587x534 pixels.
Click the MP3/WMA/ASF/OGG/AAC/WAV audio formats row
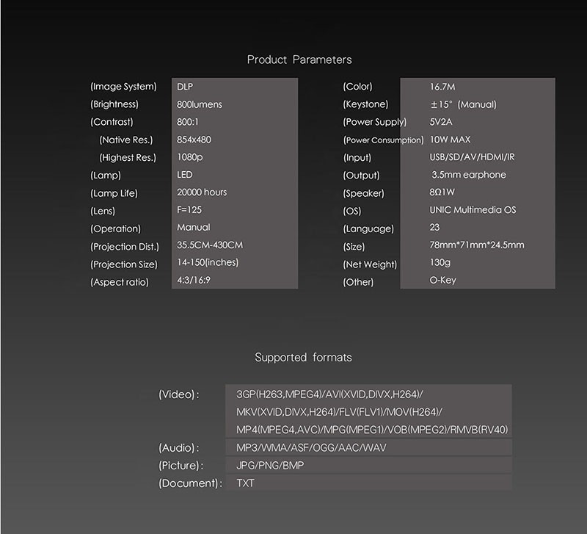pos(311,447)
